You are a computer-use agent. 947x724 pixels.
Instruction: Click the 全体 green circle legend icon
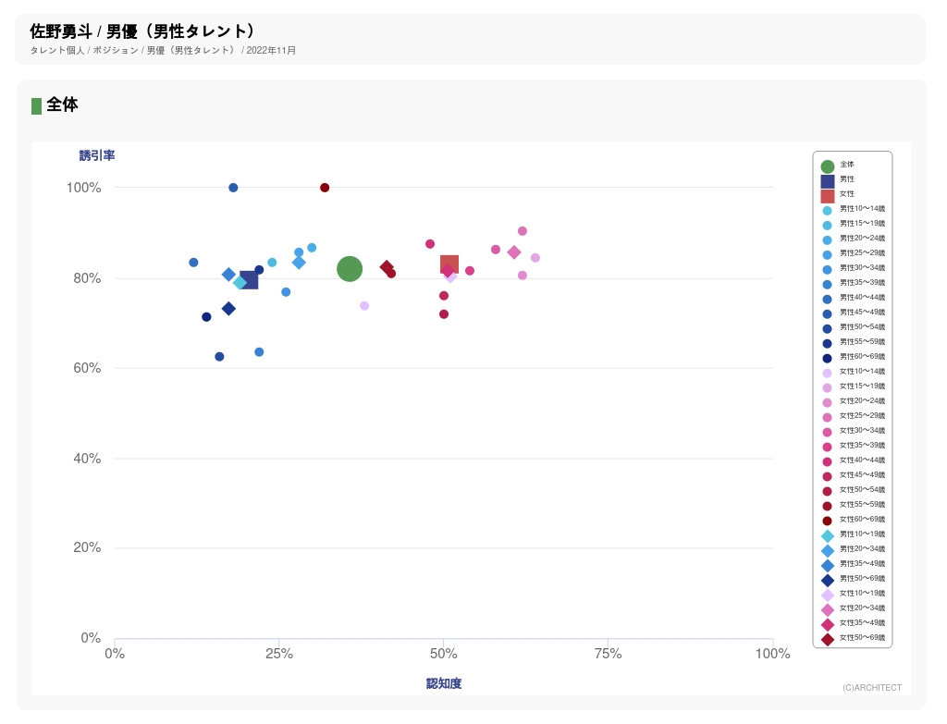[x=828, y=166]
